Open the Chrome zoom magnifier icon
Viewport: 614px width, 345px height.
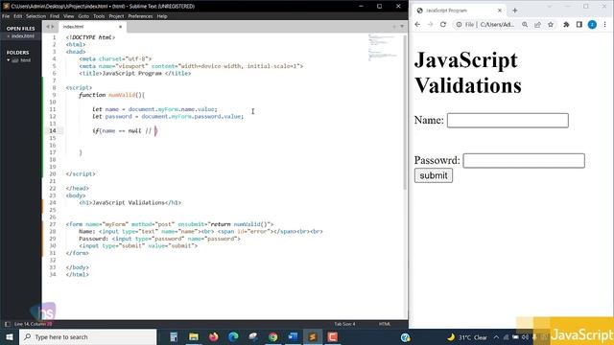coord(525,24)
